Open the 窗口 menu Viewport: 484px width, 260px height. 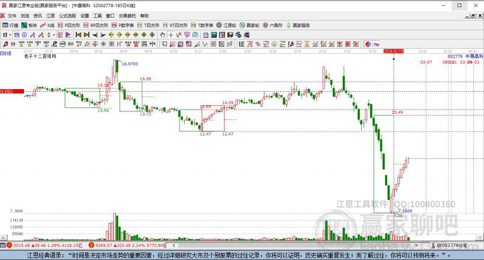click(x=110, y=16)
